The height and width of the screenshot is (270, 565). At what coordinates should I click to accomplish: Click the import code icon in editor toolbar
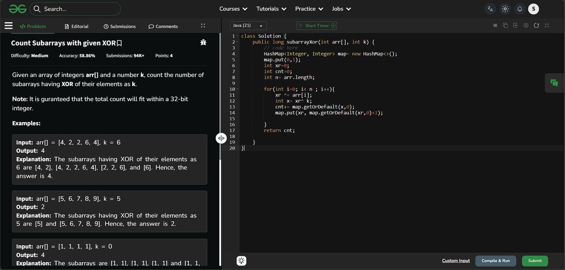pos(516,25)
